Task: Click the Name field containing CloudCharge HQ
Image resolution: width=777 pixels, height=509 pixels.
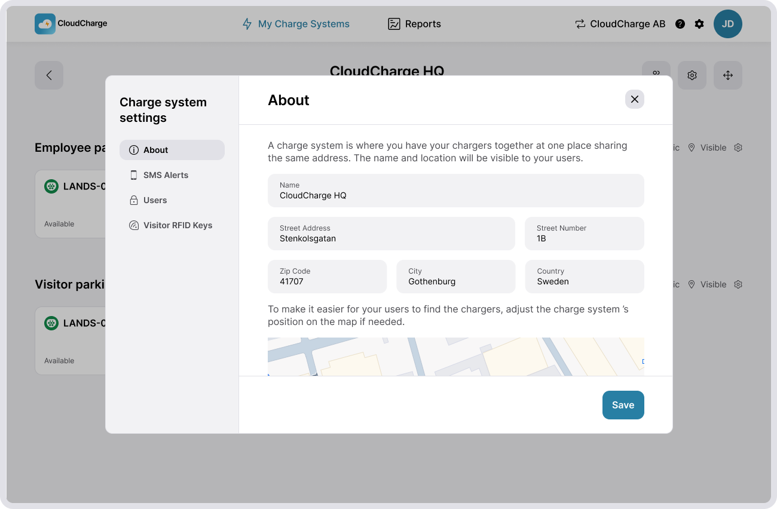Action: coord(456,191)
